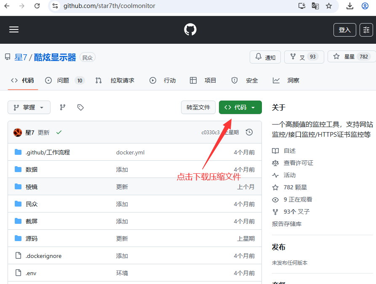
Task: Open the 酷炫显示器 repository link
Action: coord(55,57)
